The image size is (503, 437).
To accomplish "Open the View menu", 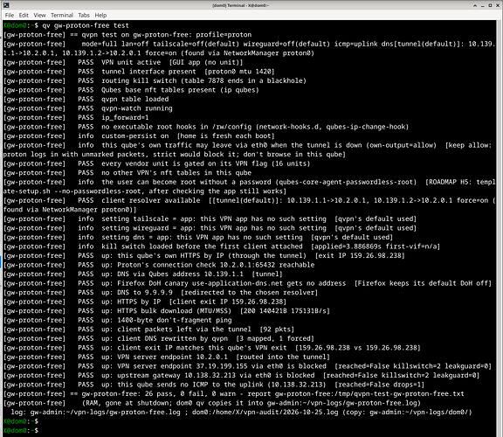I will click(x=39, y=15).
